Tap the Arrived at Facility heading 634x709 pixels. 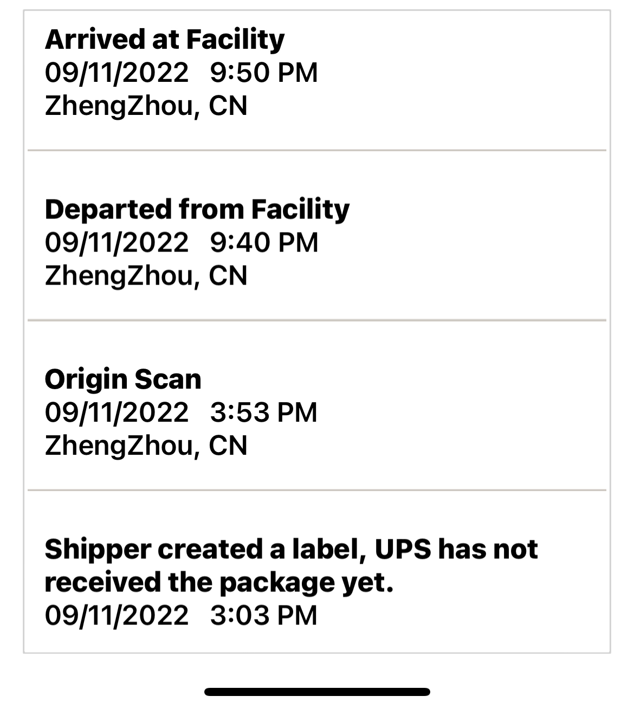[164, 39]
